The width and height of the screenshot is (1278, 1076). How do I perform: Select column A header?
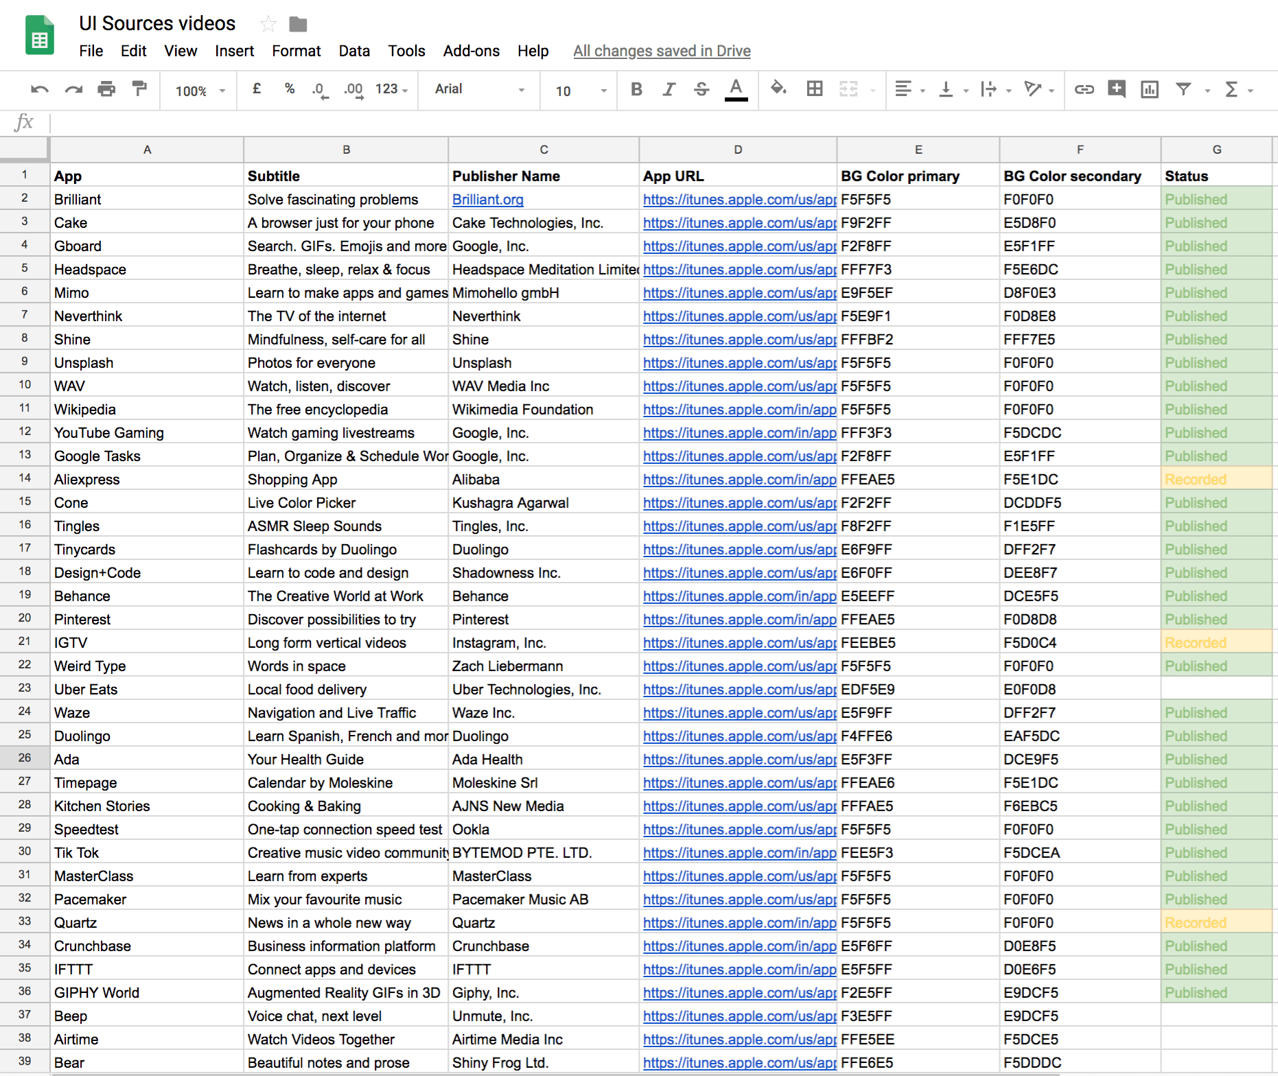[x=147, y=150]
